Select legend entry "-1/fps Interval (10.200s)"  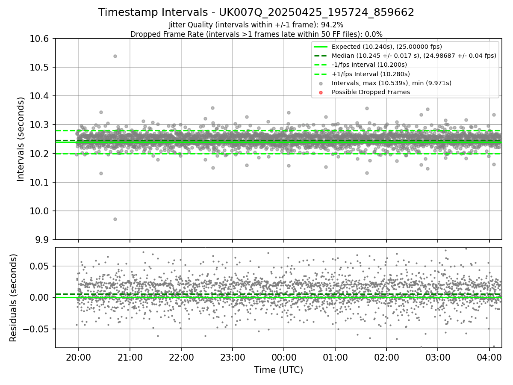point(369,65)
